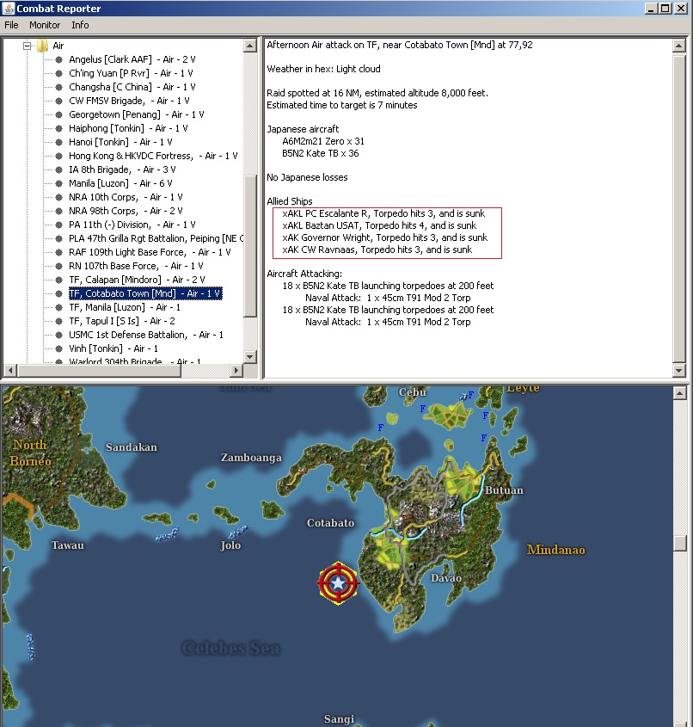The width and height of the screenshot is (693, 727).
Task: Select TF, Cotabato Town [Mnd] report
Action: (145, 293)
